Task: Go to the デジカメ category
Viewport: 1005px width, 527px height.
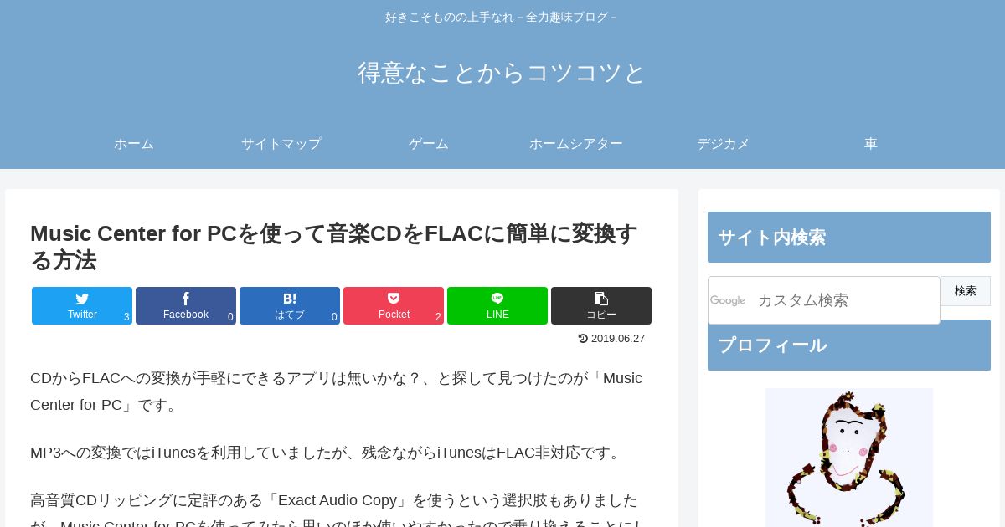Action: pyautogui.click(x=724, y=144)
